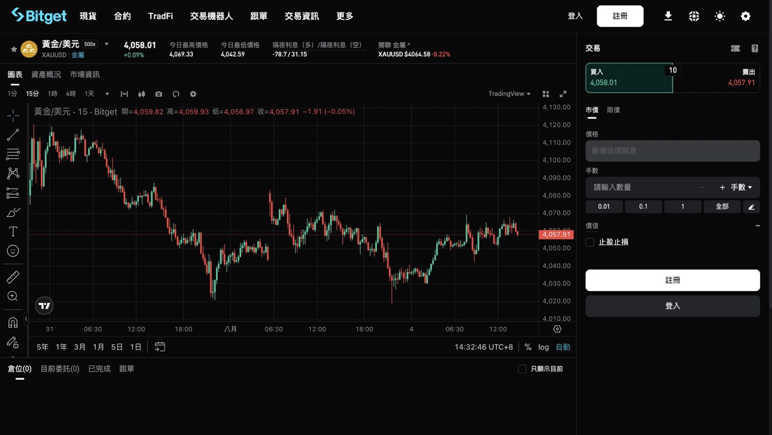Open the trading pair dropdown arrow
The height and width of the screenshot is (435, 772).
click(107, 44)
